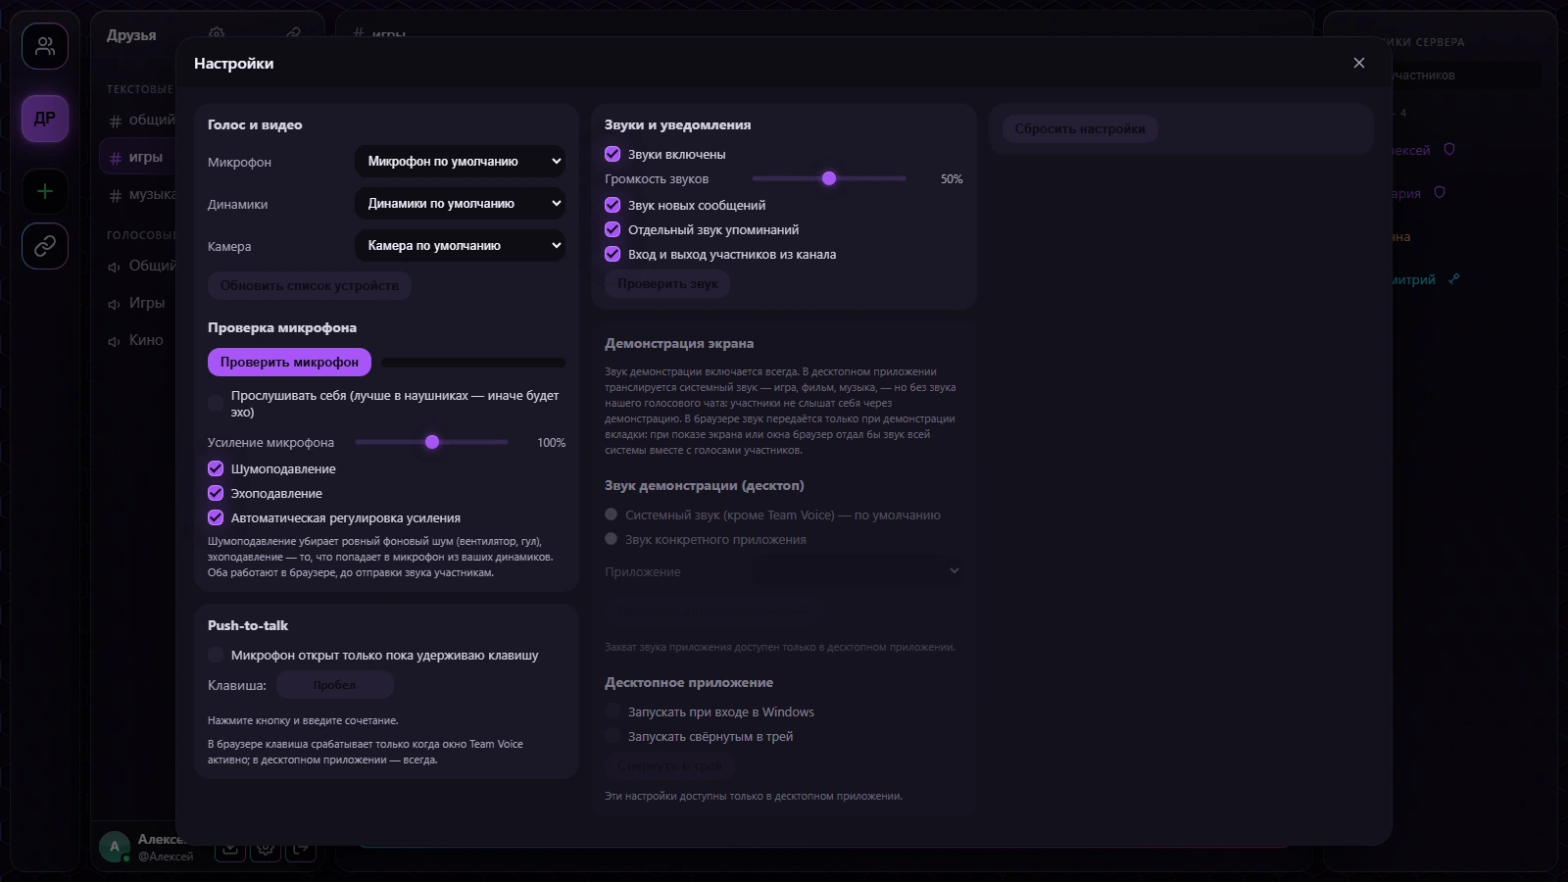
Task: Click the wrench badge beside the Дмитрий member
Action: click(x=1454, y=279)
